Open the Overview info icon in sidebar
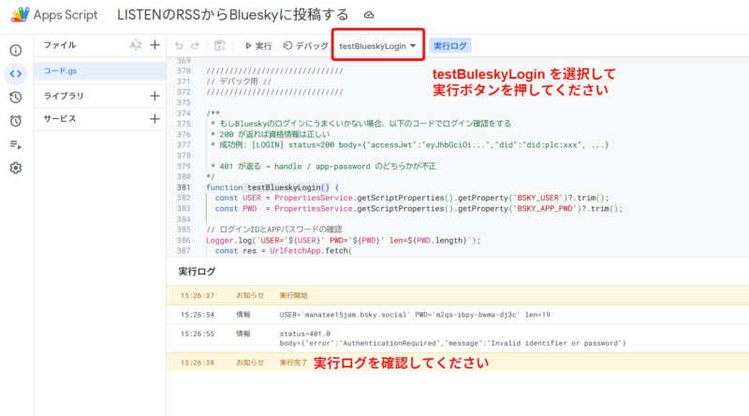 [16, 51]
